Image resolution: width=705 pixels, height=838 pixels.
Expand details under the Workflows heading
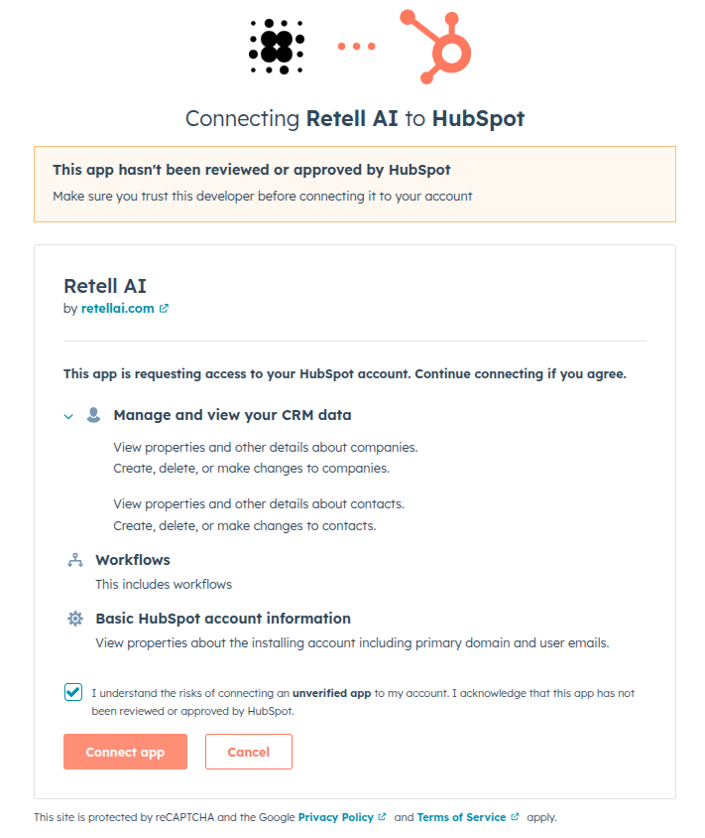click(x=133, y=559)
